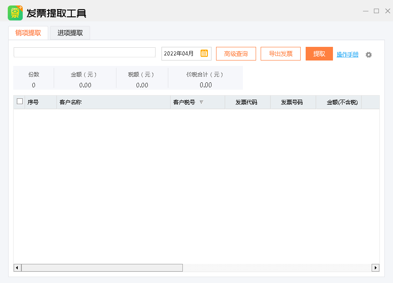This screenshot has height=283, width=393.
Task: Click the 税额（元） summary label
Action: pos(141,75)
